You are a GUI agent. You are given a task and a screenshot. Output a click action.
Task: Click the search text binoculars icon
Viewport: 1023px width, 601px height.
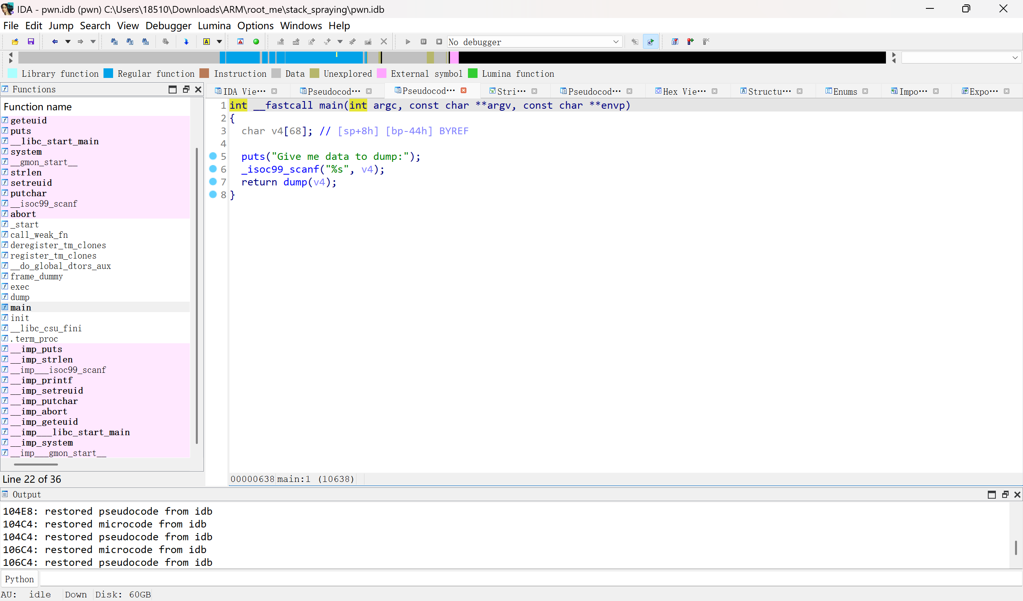(130, 42)
